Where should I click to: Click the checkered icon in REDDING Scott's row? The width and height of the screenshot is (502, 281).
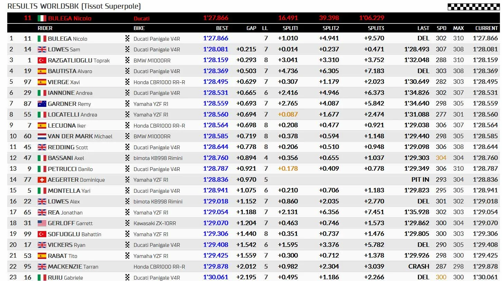tap(127, 147)
